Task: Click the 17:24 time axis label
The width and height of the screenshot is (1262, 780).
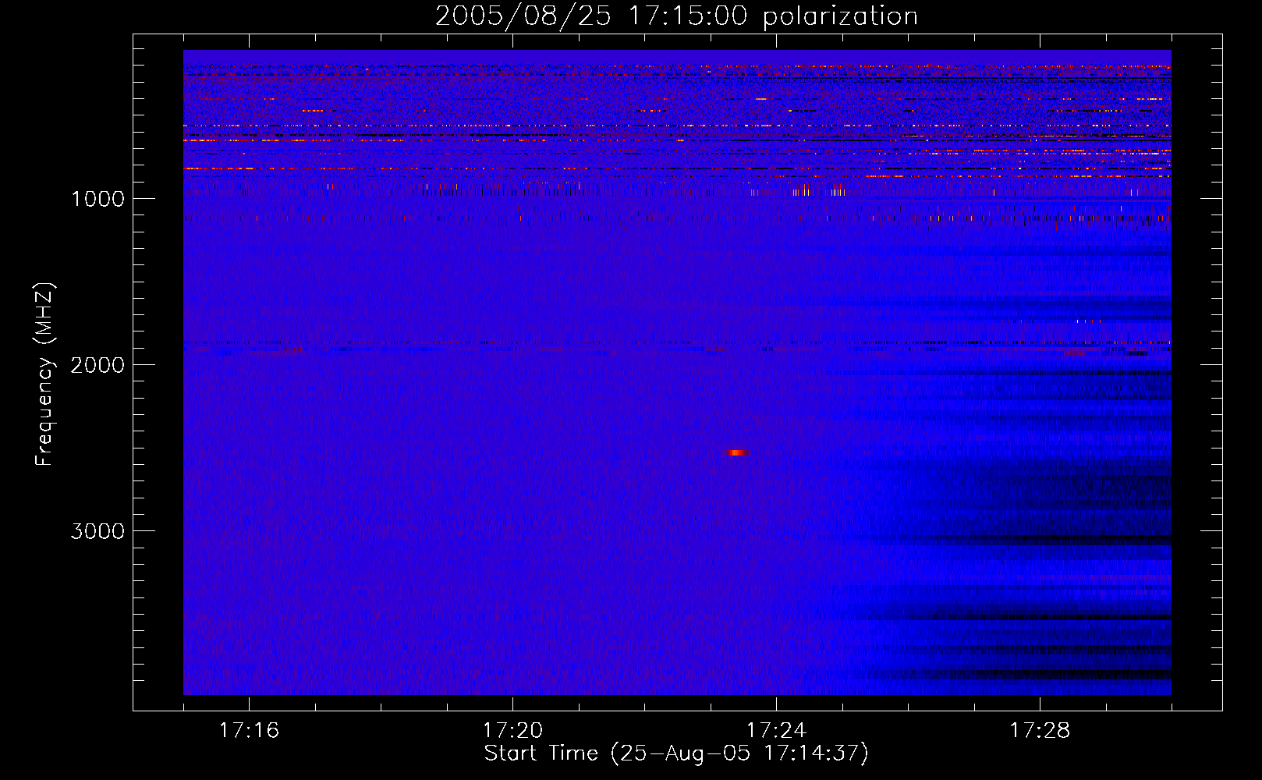Action: (776, 731)
